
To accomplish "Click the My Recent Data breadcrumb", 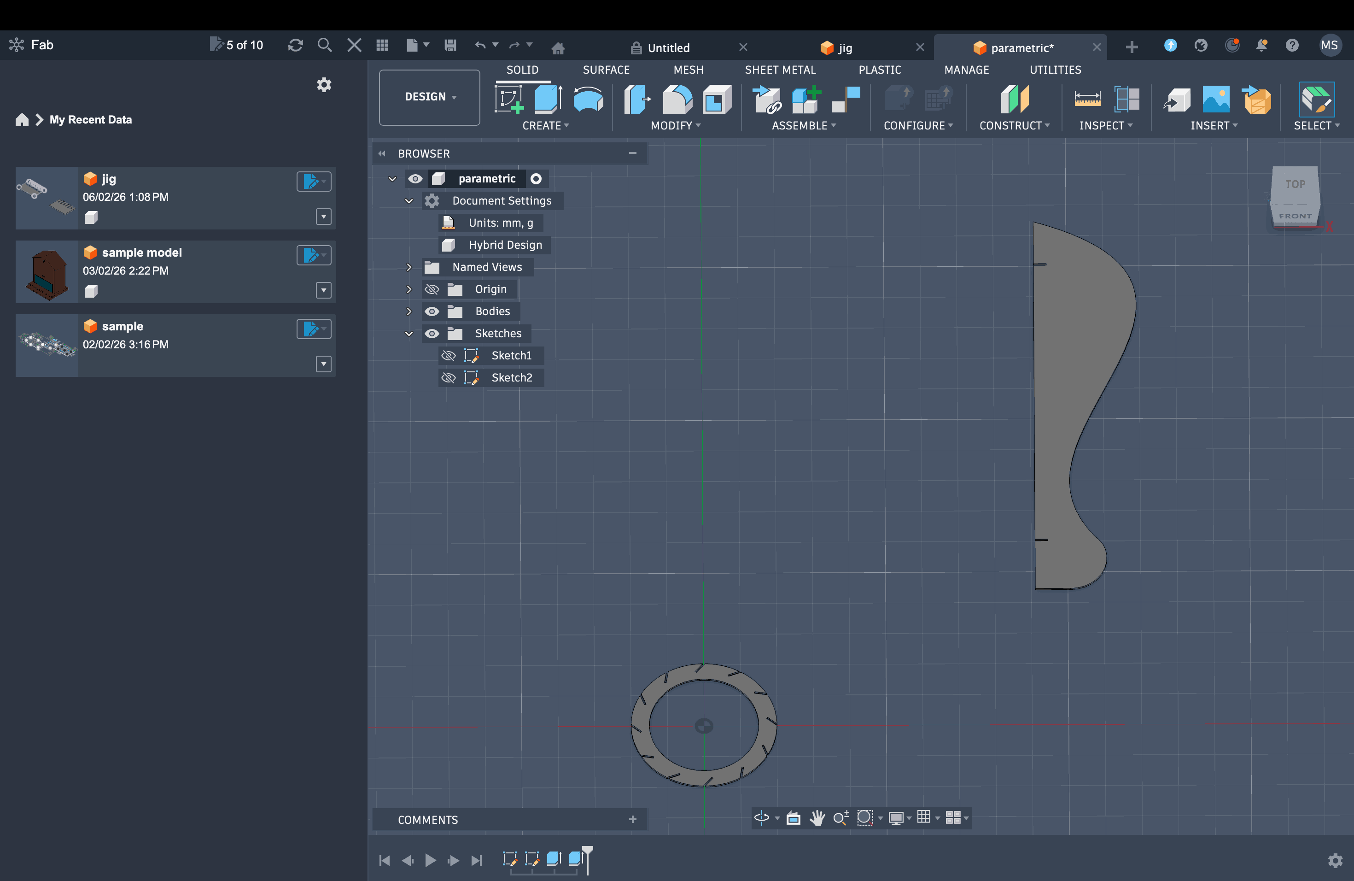I will click(x=90, y=119).
